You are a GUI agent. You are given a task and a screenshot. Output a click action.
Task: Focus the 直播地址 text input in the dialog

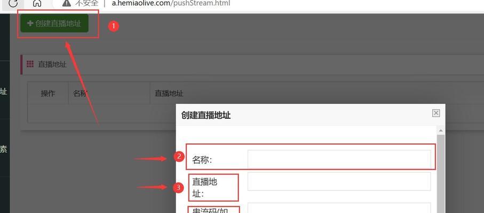(x=339, y=181)
